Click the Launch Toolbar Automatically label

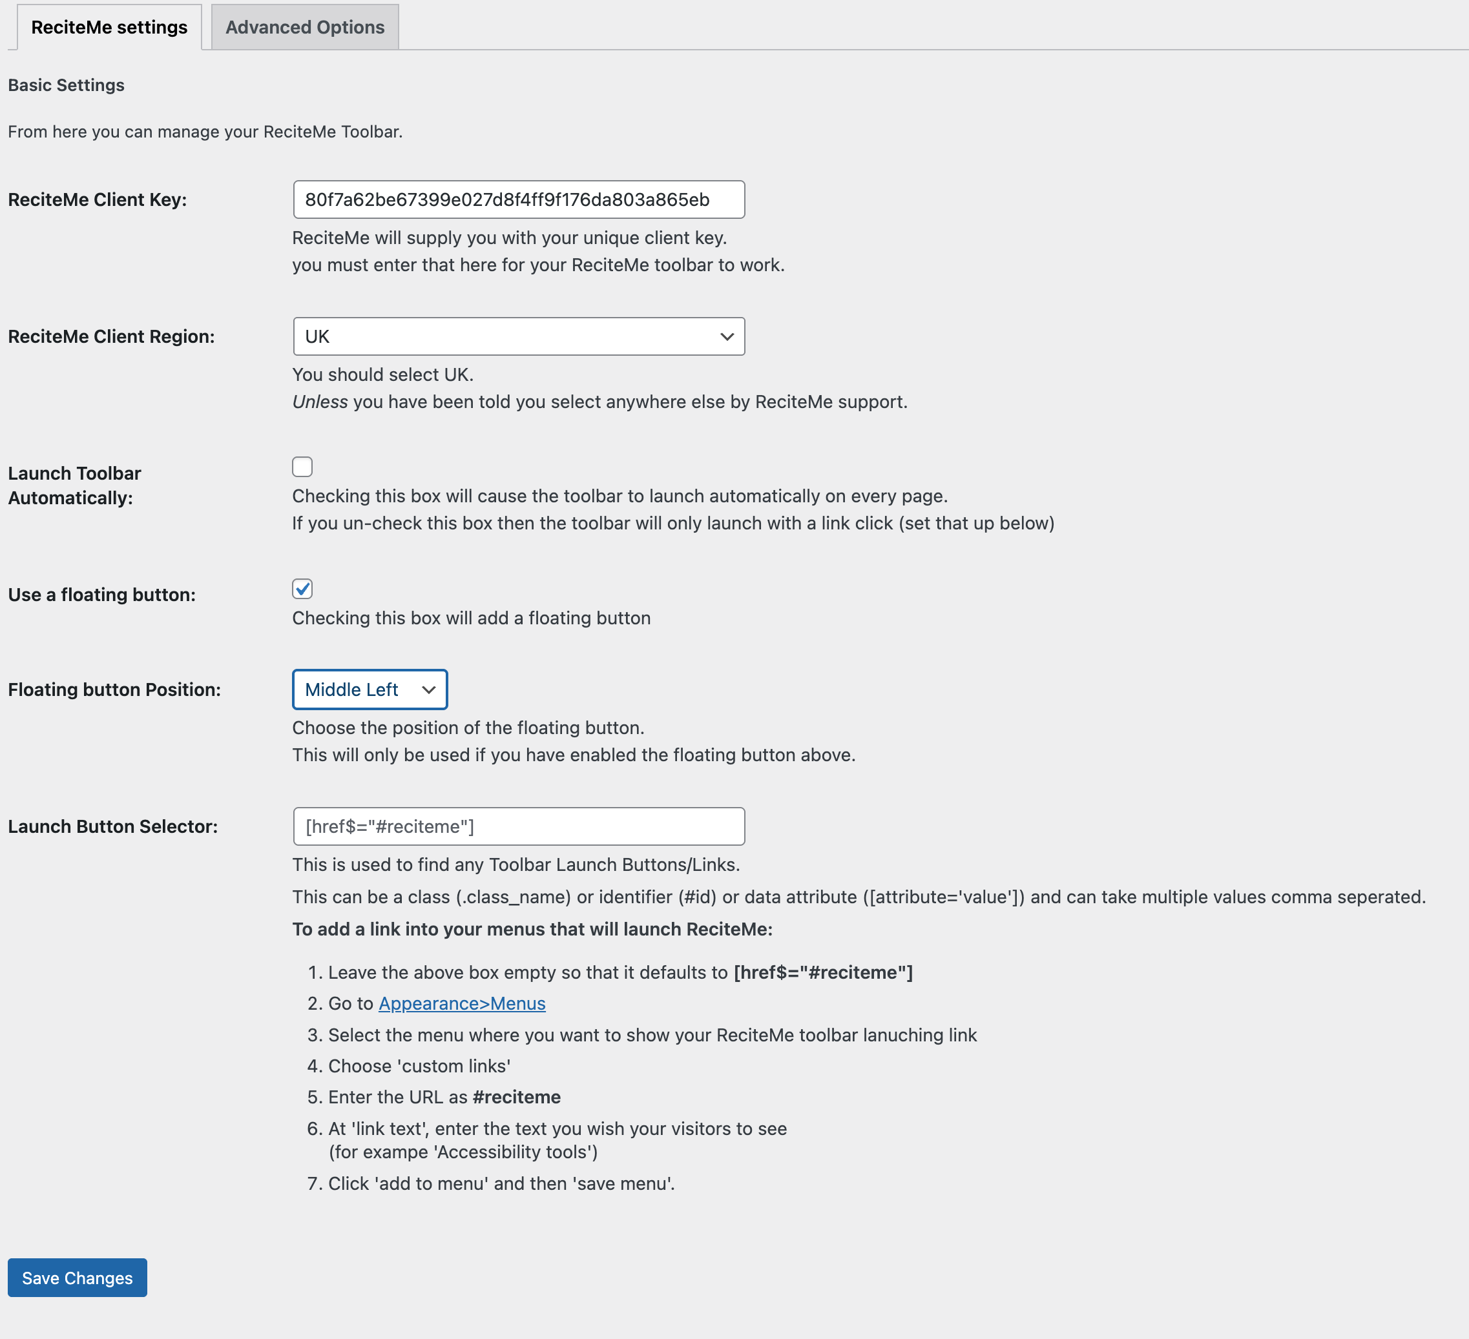pyautogui.click(x=74, y=486)
